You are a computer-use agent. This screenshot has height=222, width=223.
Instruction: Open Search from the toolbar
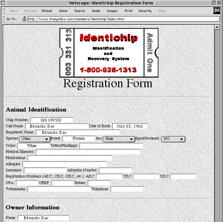click(80, 11)
